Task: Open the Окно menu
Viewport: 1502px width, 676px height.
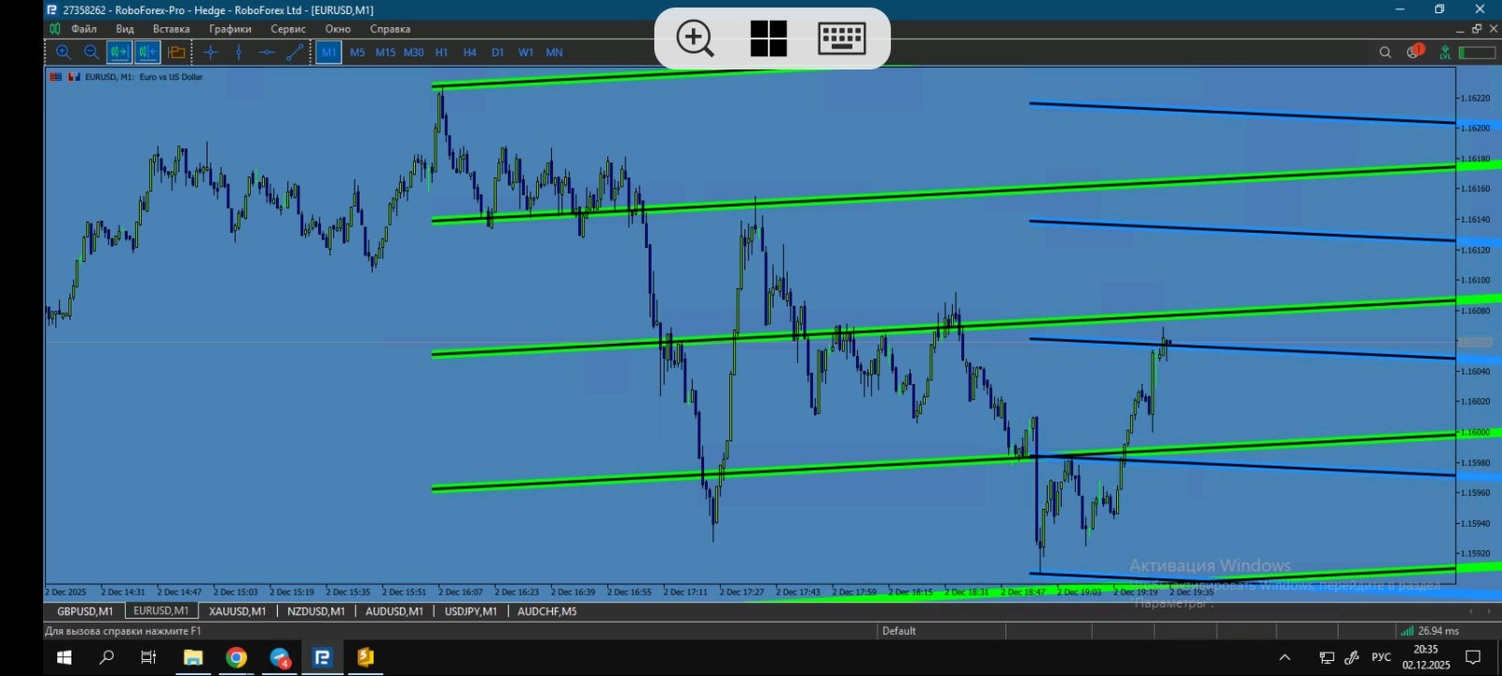Action: [x=338, y=29]
